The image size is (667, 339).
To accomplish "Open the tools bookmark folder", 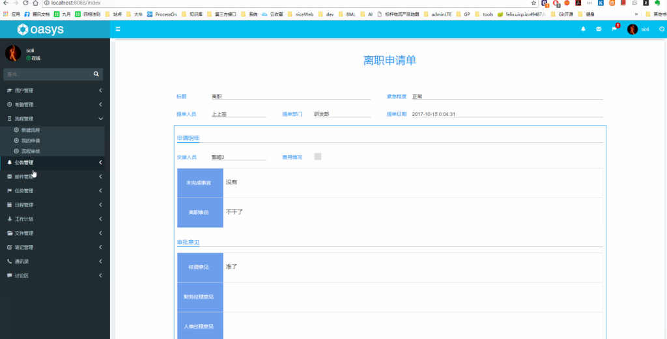I will coord(484,14).
